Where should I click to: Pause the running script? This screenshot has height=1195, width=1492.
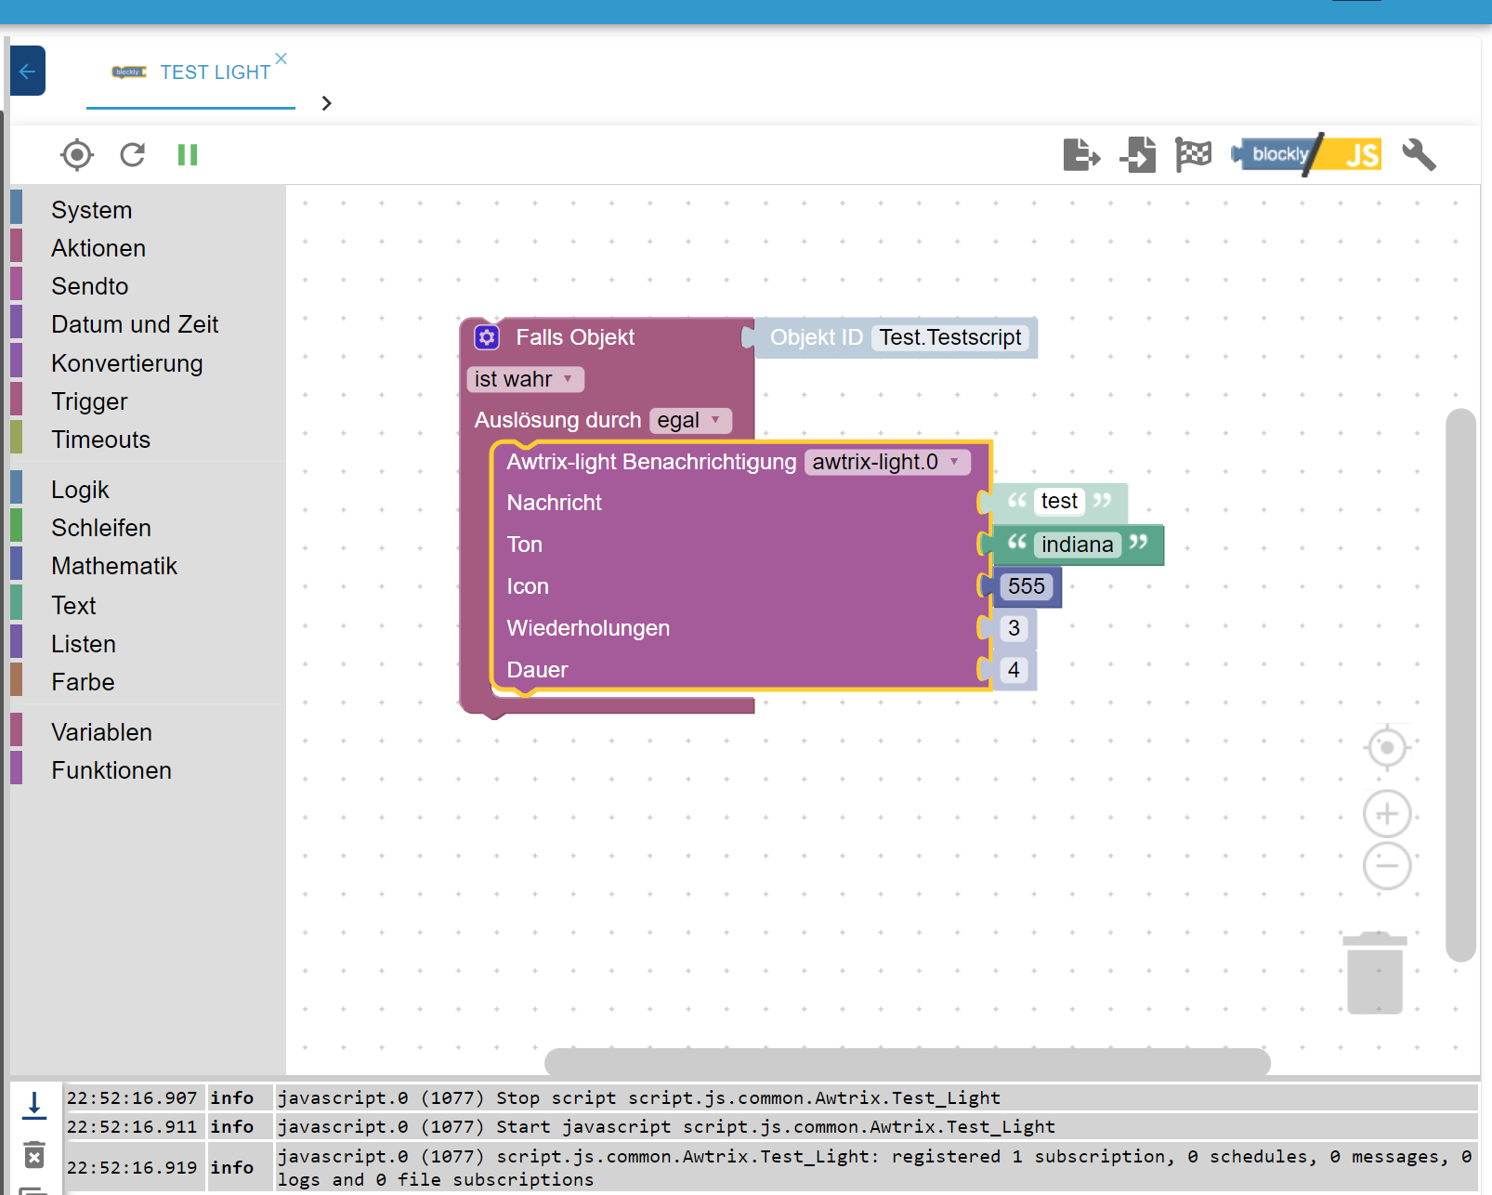(188, 154)
